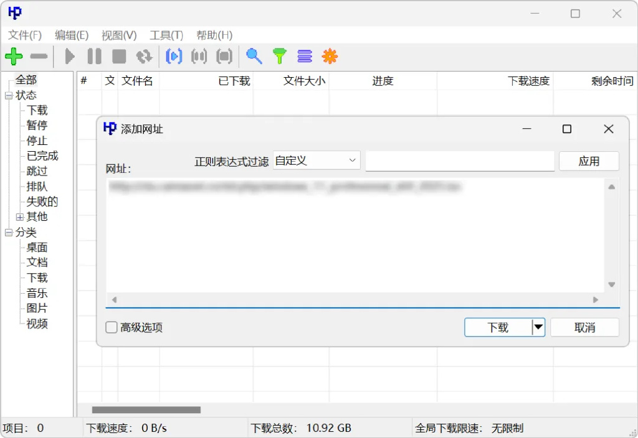Click the 应用 button

[589, 161]
